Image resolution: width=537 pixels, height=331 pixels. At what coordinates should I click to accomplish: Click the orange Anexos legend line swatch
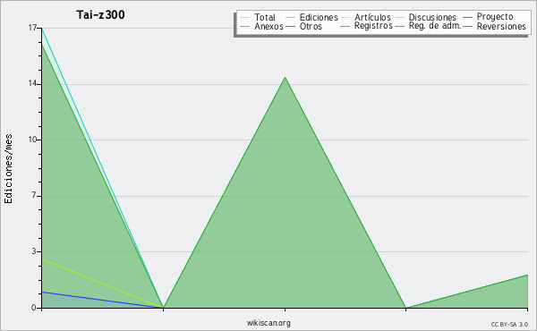245,26
